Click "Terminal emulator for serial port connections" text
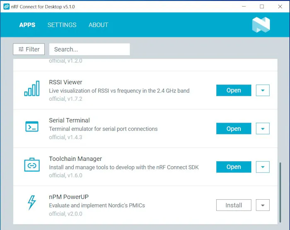Viewport: 290px width, 230px height. coord(103,129)
